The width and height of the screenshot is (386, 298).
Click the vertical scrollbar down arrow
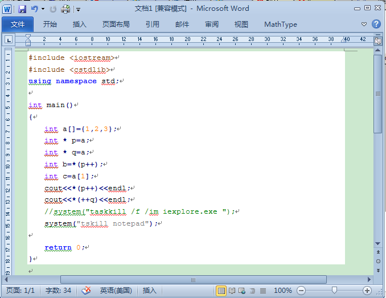pyautogui.click(x=378, y=243)
